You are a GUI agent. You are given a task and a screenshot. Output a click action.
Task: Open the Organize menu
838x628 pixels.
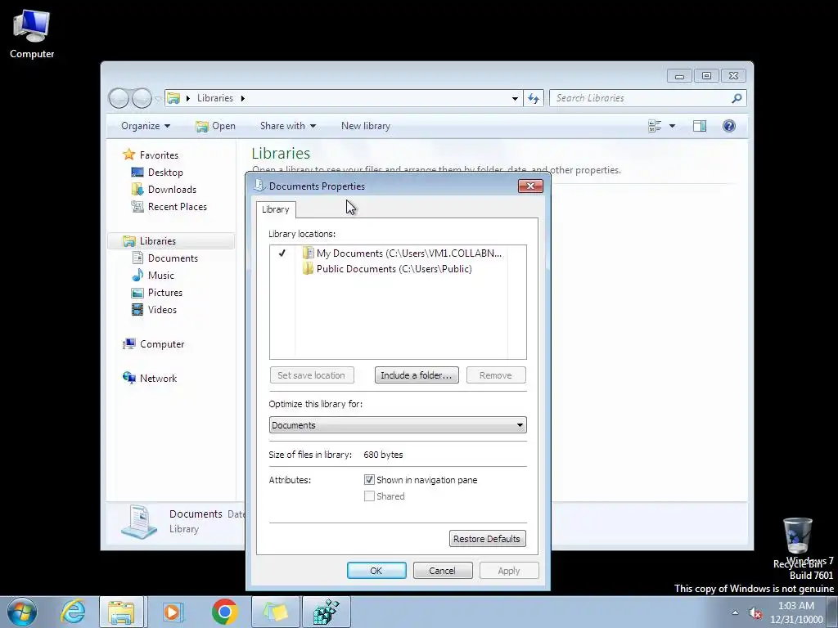(146, 126)
